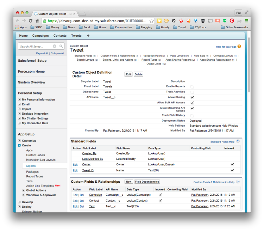
Task: Collapse the Create tree node
Action: click(19, 145)
